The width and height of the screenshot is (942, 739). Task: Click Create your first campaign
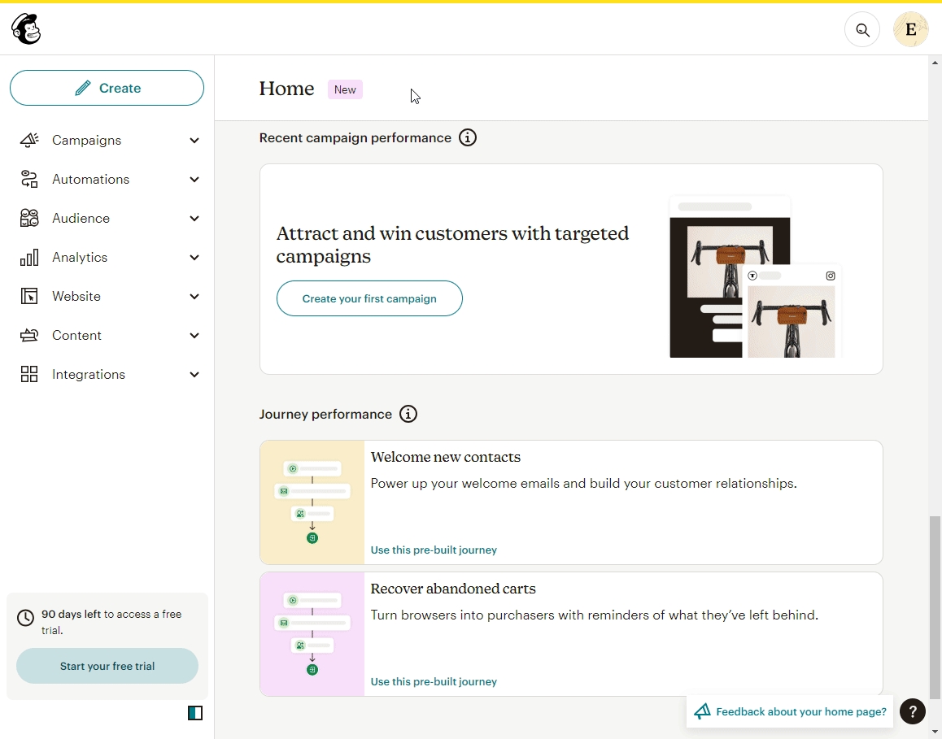point(369,298)
